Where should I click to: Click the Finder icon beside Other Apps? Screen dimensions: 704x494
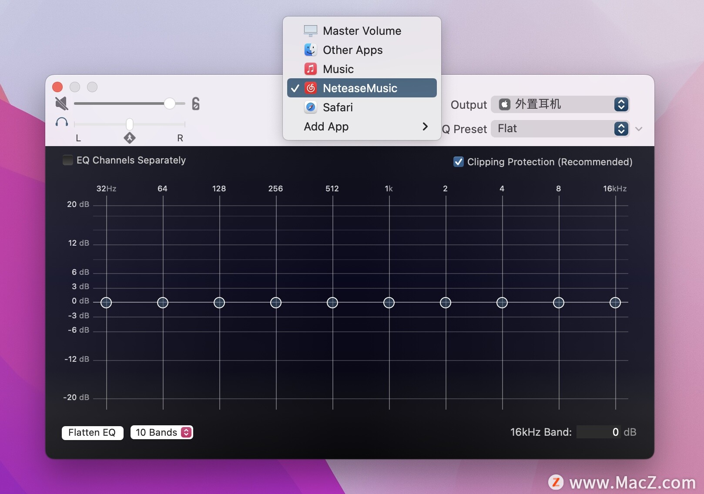[x=310, y=50]
